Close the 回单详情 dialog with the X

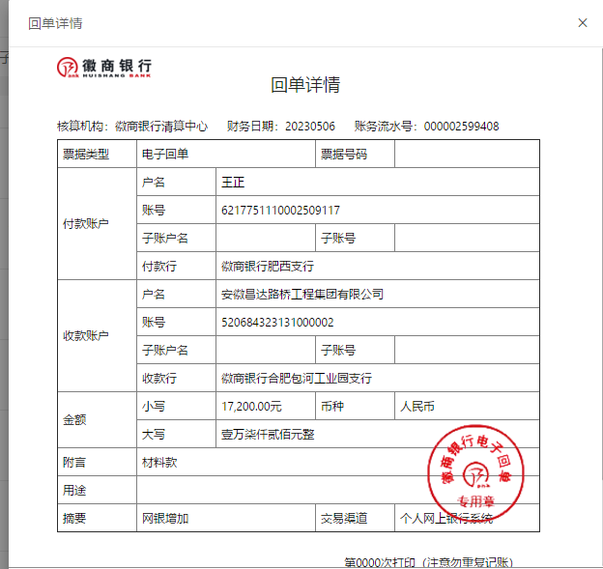(582, 22)
